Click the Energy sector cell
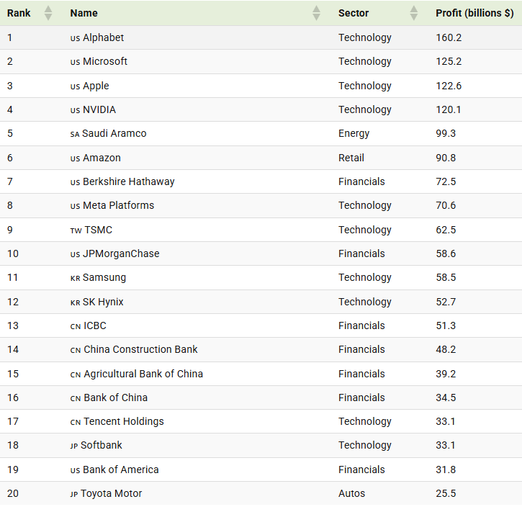This screenshot has width=522, height=512. coord(354,134)
